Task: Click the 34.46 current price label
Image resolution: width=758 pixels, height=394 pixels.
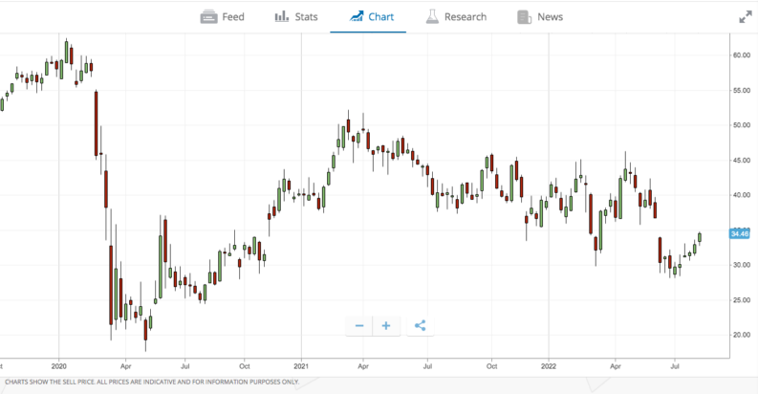Action: click(x=740, y=234)
